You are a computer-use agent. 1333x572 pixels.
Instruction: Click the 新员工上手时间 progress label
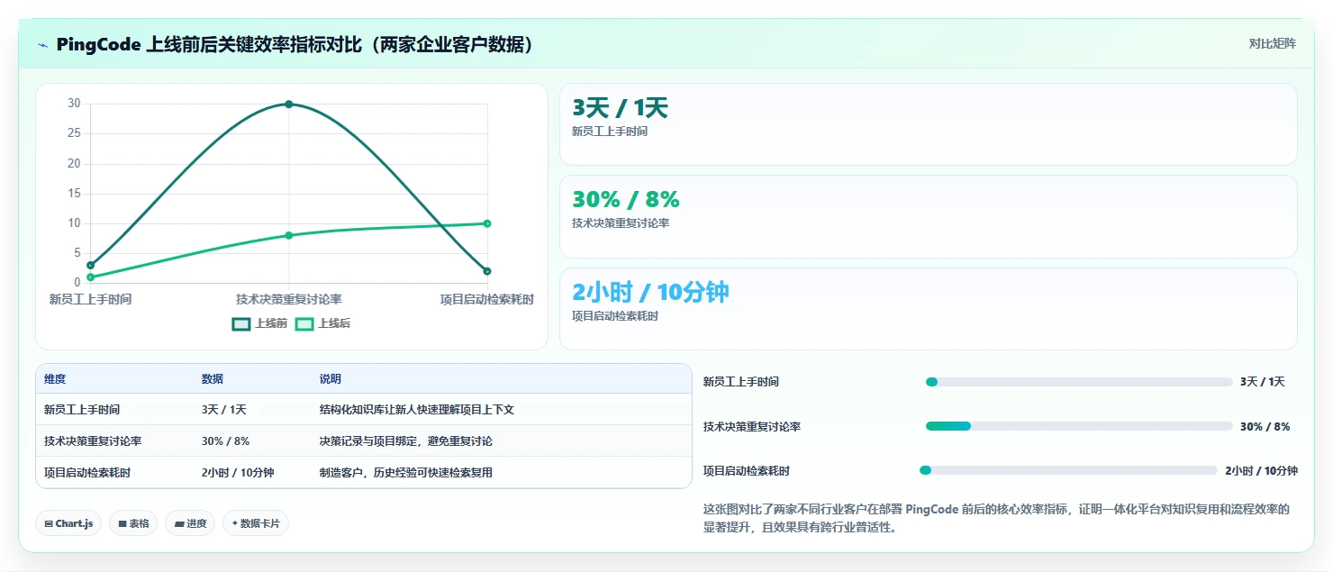[x=741, y=382]
